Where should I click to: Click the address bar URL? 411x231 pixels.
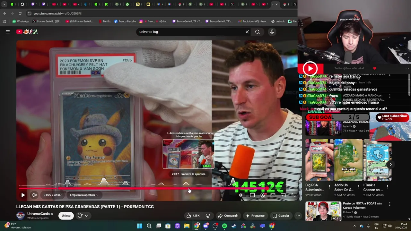(x=57, y=13)
